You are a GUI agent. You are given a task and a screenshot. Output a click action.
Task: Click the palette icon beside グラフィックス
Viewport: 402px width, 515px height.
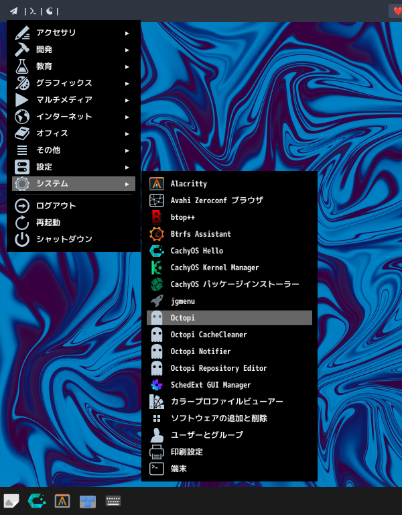(22, 83)
